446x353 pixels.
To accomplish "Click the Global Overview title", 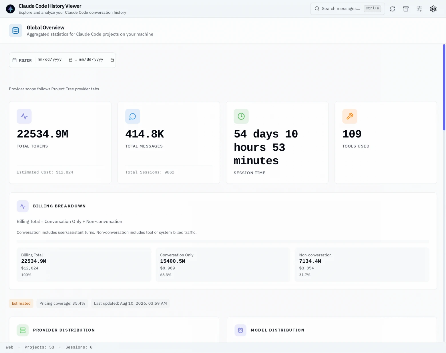I will 45,27.
